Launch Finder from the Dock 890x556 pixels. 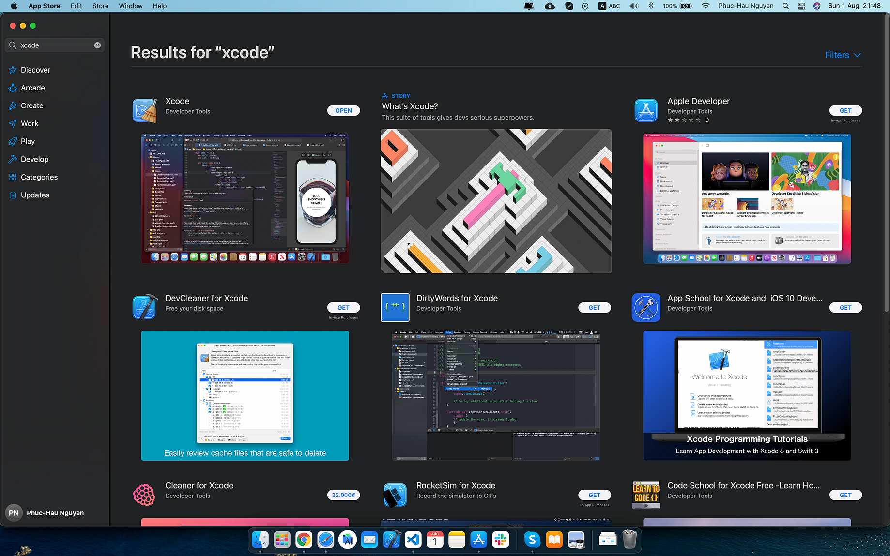click(x=261, y=539)
